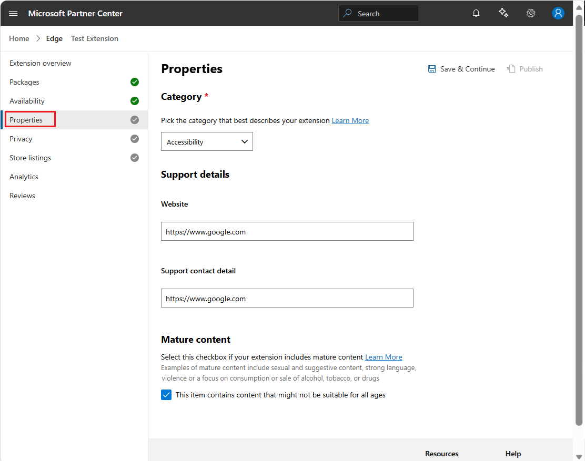Click the Publish document icon
The width and height of the screenshot is (585, 461).
(511, 69)
